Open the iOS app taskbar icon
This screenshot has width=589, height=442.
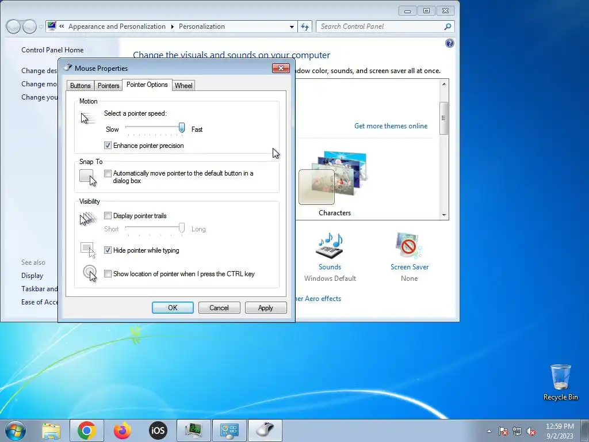[x=158, y=430]
